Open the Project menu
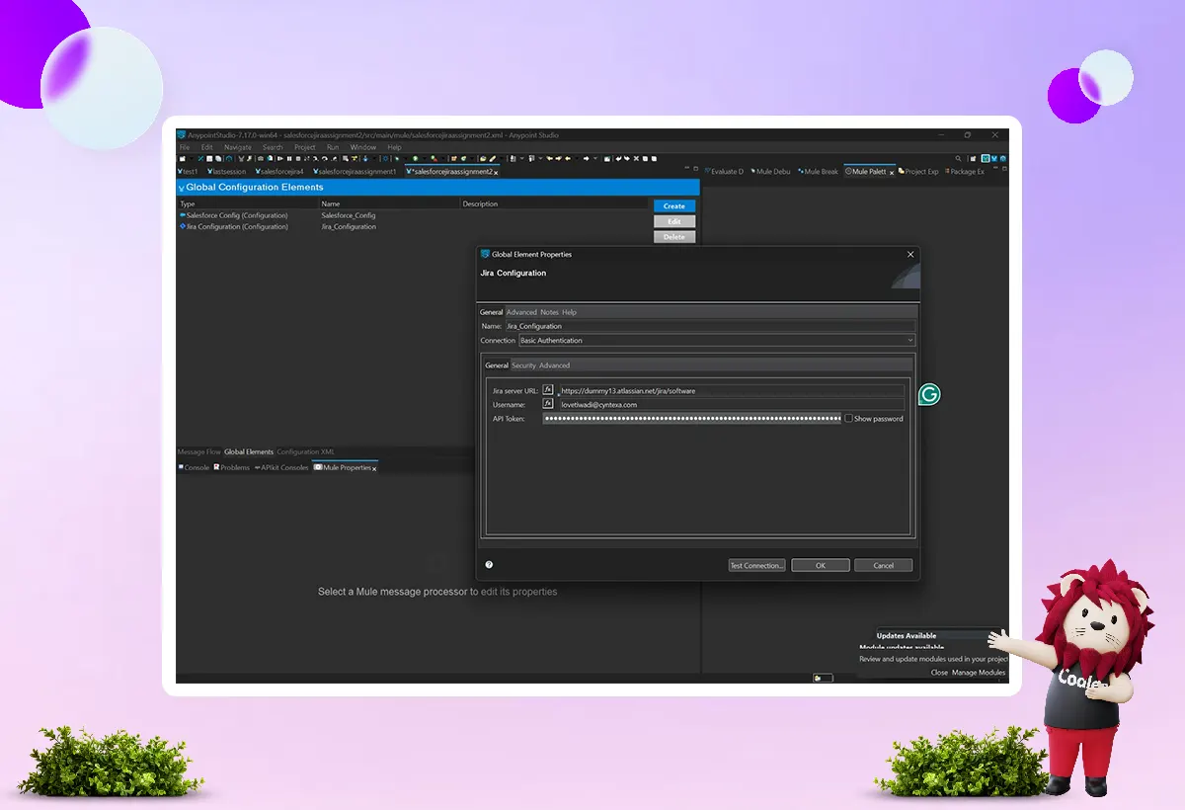 click(305, 147)
